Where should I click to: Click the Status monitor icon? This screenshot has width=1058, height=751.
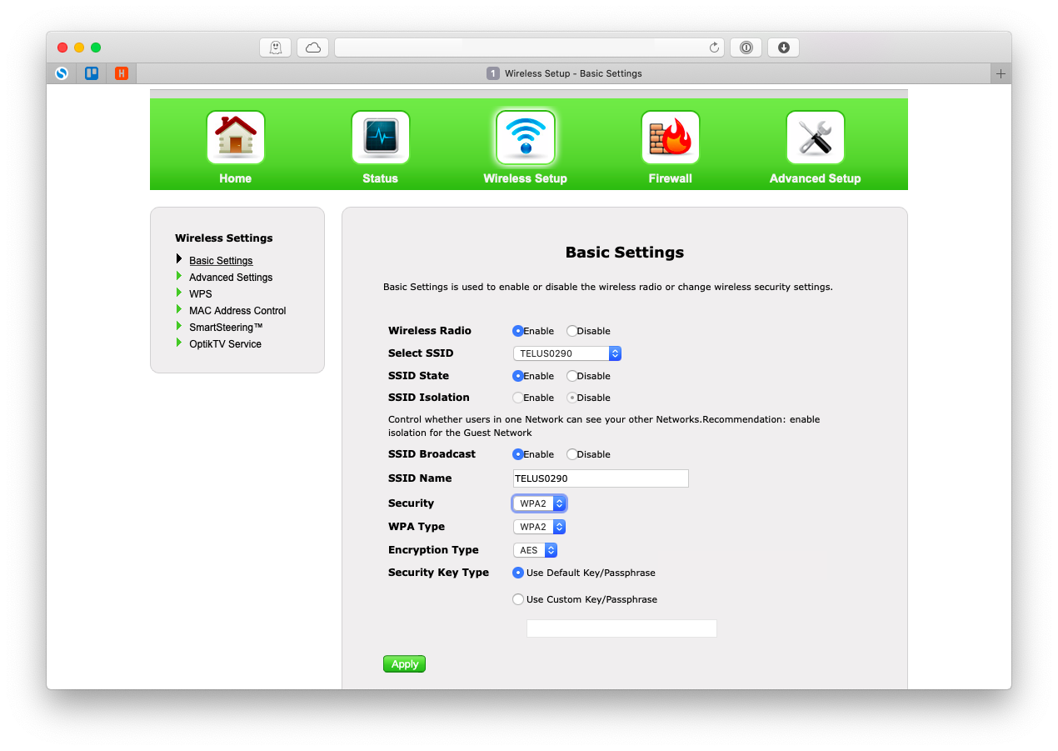tap(380, 137)
